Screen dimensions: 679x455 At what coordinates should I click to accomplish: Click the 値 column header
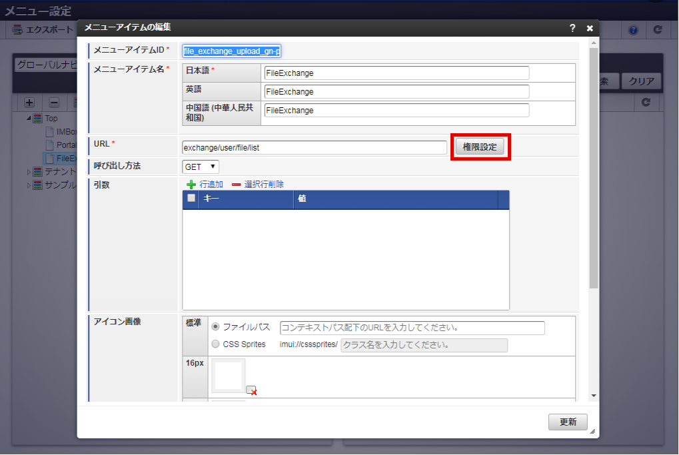pos(396,199)
